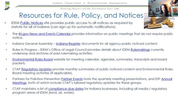This screenshot has height=100, width=178.
Task: Click text 'program areas of IDEM (land, air, water)'
Action: (x=43, y=92)
